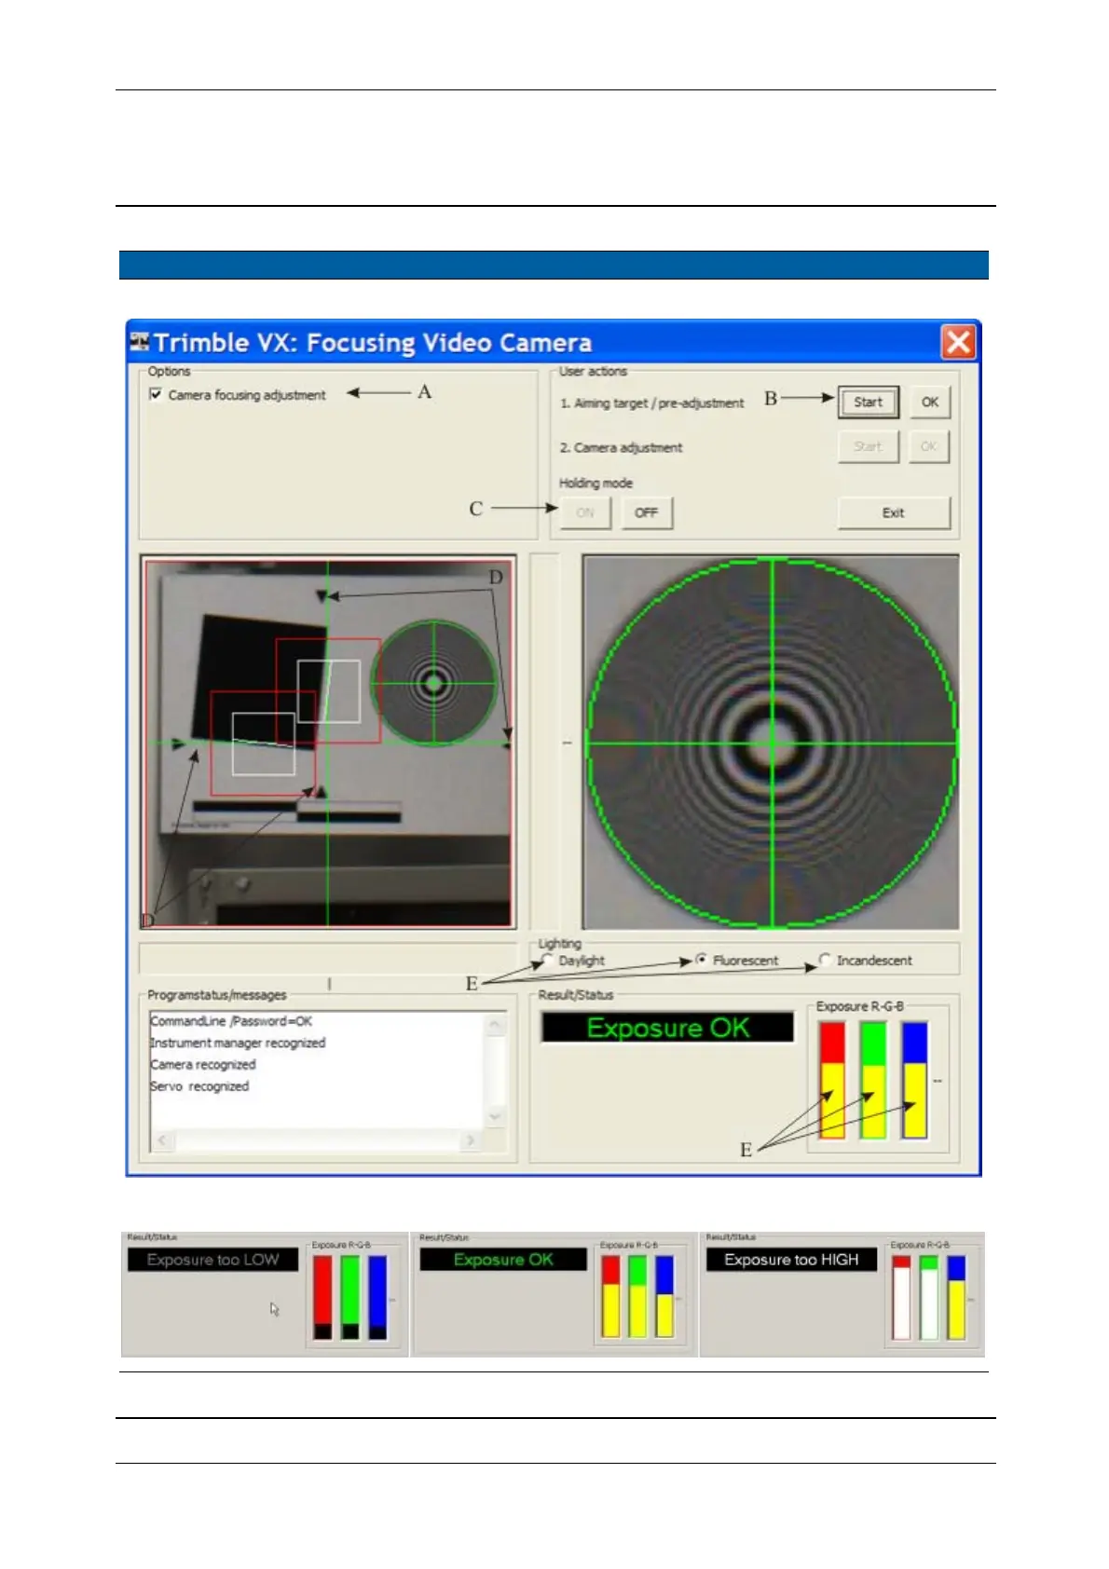This screenshot has width=1109, height=1569.
Task: Click the red exposure bar in the main dialog
Action: 832,1080
